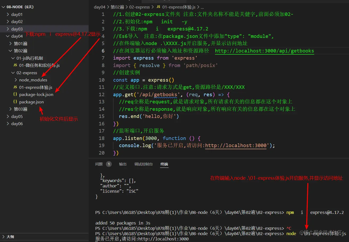Click the 服务已开启,请访问 terminal output line
The width and height of the screenshot is (349, 242).
142,239
